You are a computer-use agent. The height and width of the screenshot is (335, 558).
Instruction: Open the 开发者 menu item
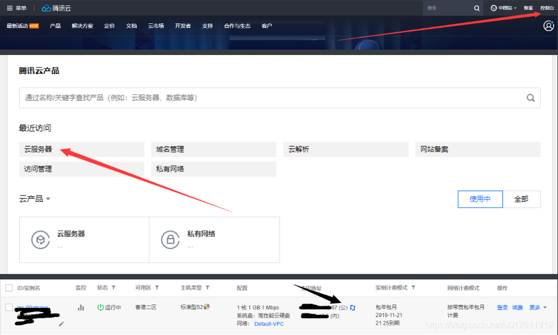point(183,26)
